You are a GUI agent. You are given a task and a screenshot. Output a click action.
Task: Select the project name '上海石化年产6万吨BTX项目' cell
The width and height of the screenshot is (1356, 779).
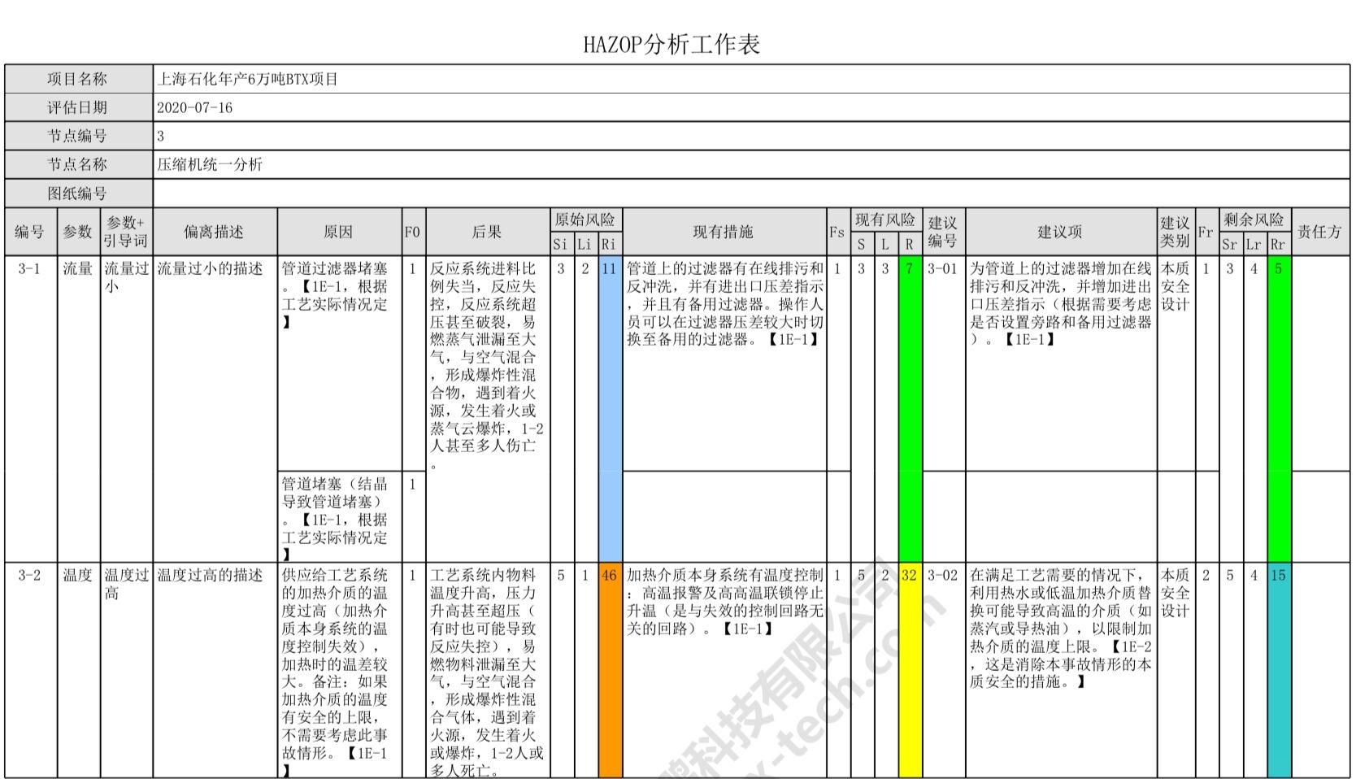tap(752, 79)
